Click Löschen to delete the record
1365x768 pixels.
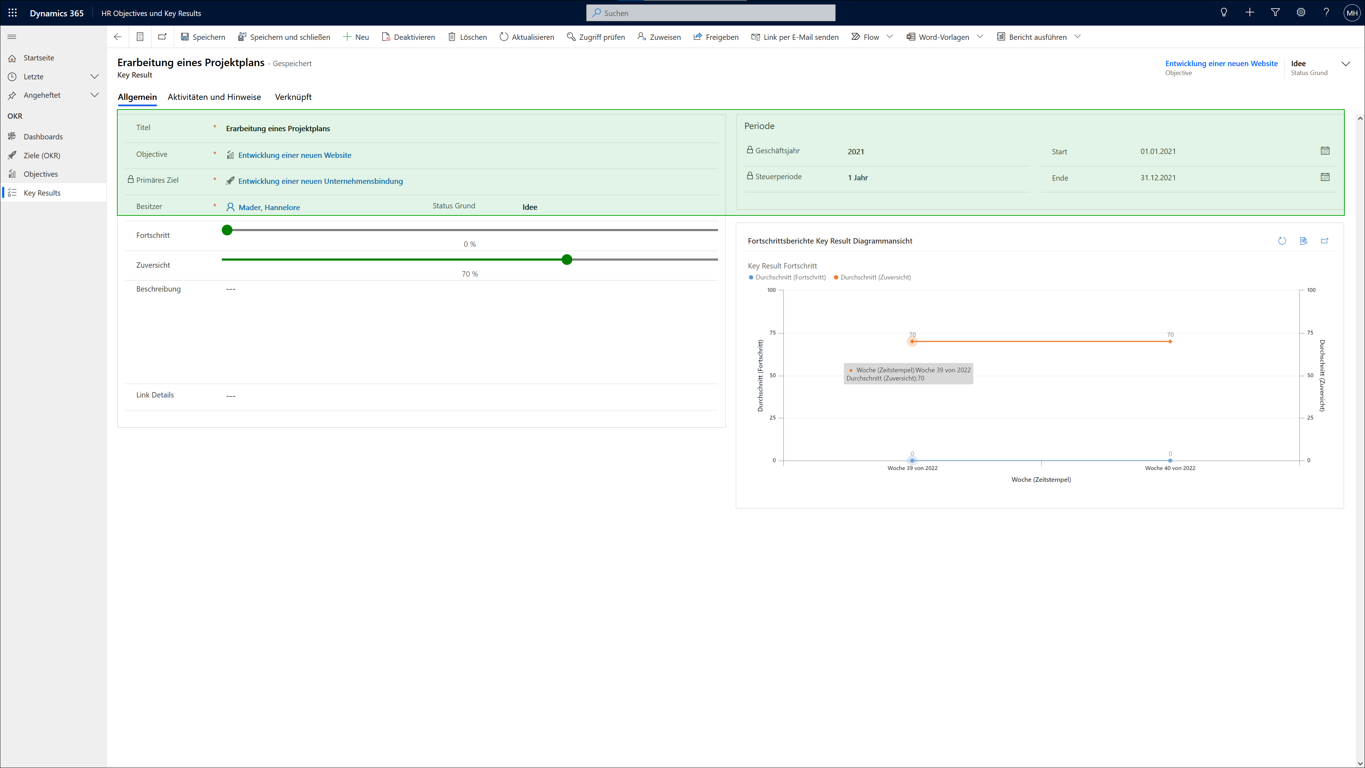467,37
